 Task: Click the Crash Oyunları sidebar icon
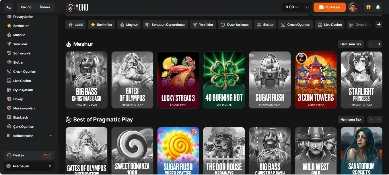(x=9, y=72)
